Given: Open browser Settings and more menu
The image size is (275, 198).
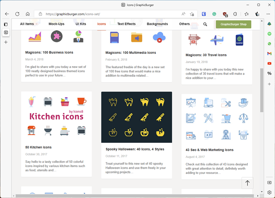Looking at the screenshot, I should point(268,14).
